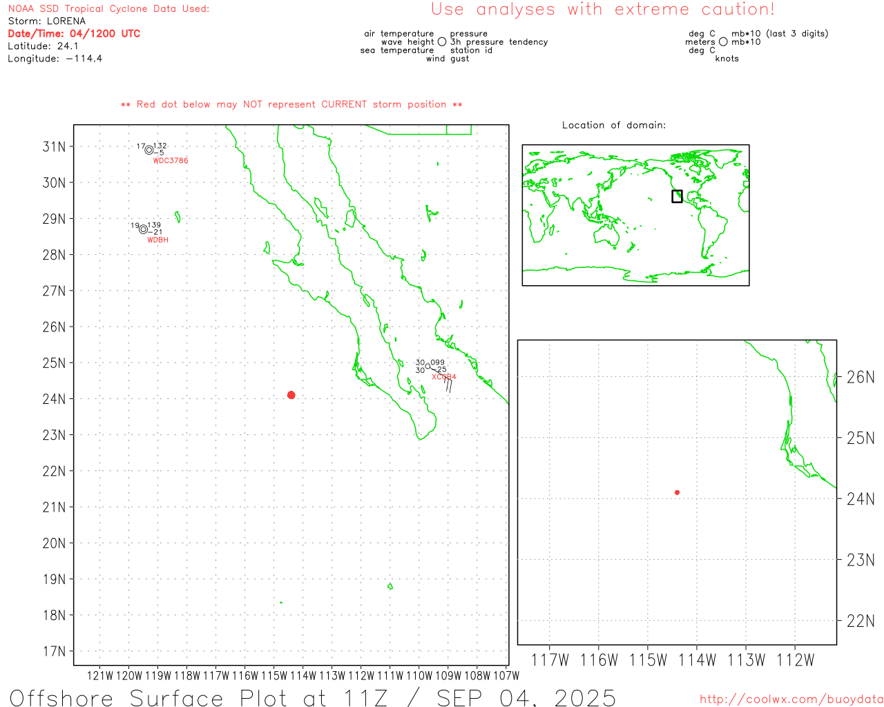Screen dimensions: 884x707
Task: Click the 'WDC3786' station label
Action: (171, 161)
